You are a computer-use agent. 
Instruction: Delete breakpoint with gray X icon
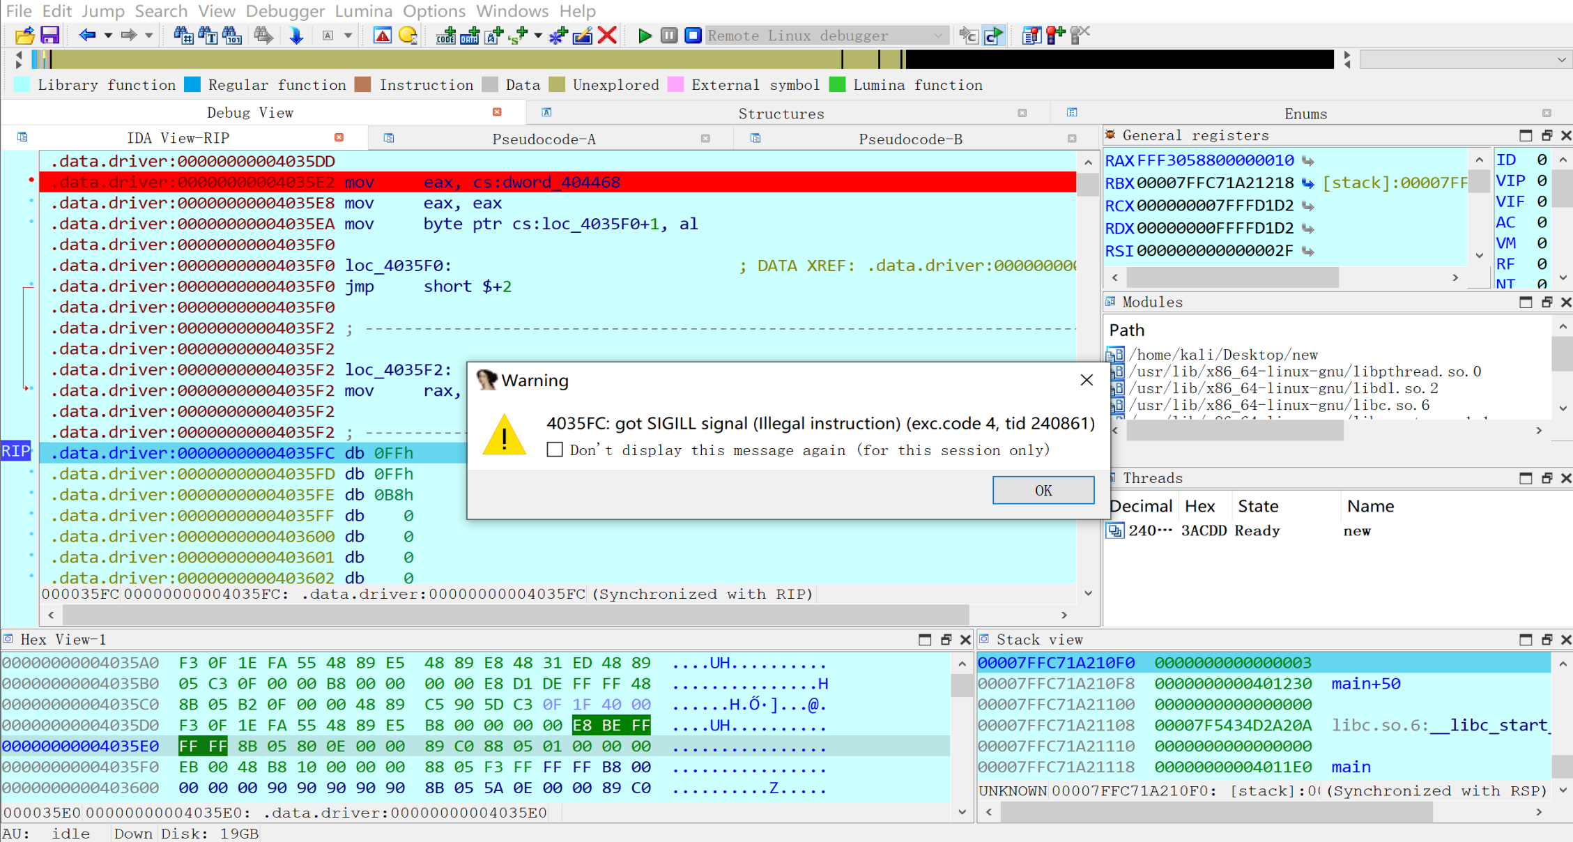tap(1080, 35)
